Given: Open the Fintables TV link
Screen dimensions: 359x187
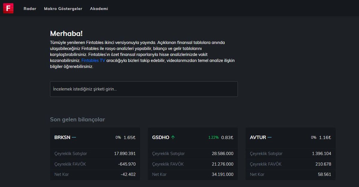Looking at the screenshot, I should coord(93,60).
